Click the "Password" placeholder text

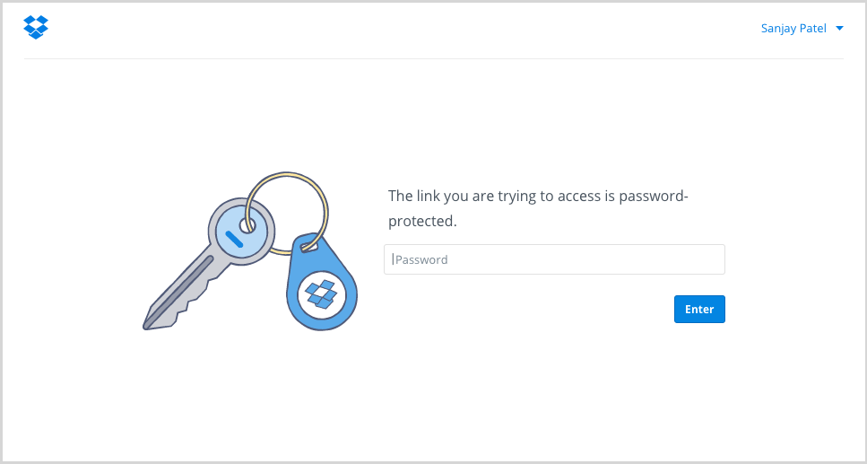[x=421, y=259]
